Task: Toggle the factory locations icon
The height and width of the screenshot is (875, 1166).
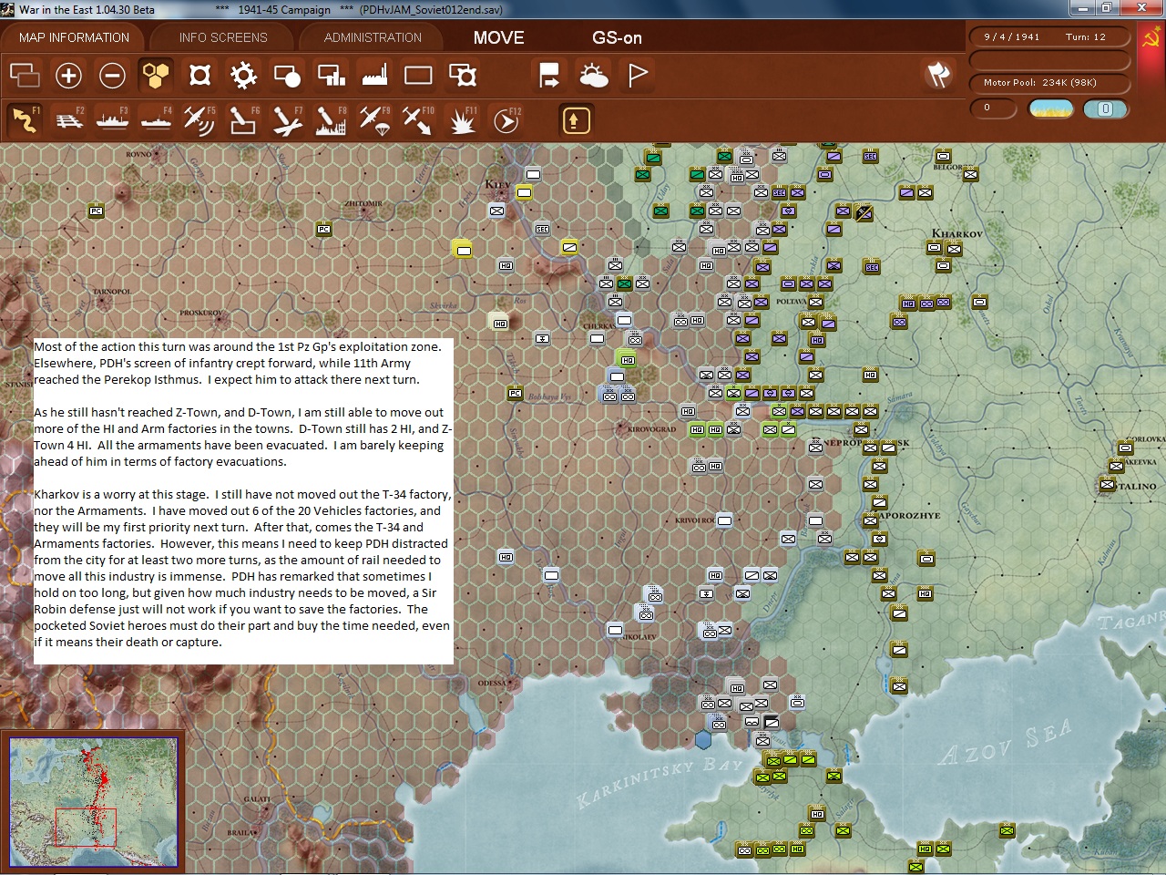Action: 374,75
